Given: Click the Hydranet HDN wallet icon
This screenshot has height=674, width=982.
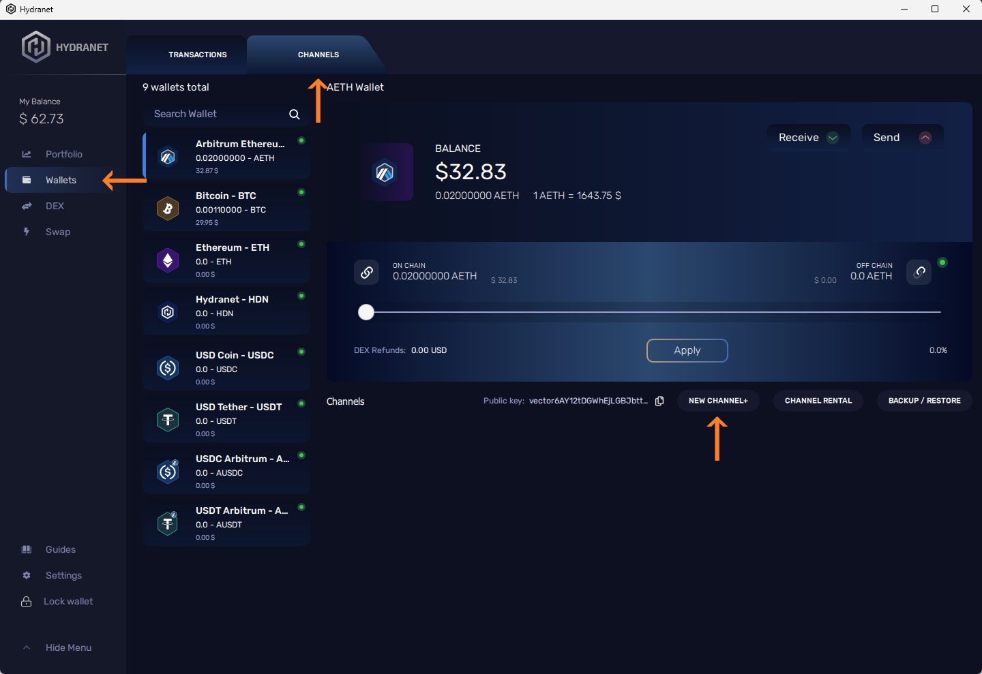Looking at the screenshot, I should pos(168,312).
